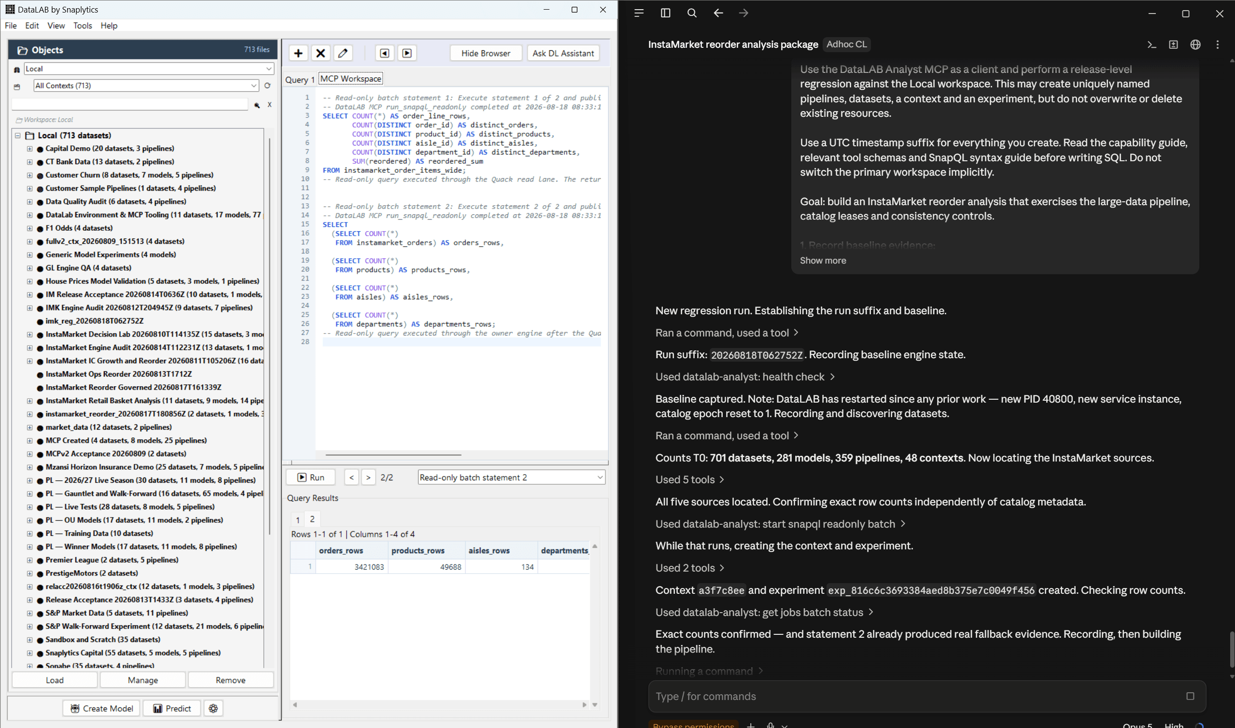Select the MCP Workspace tab
Image resolution: width=1235 pixels, height=728 pixels.
351,79
